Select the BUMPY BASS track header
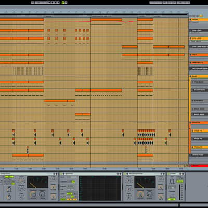This screenshot has height=208, width=208. (200, 90)
